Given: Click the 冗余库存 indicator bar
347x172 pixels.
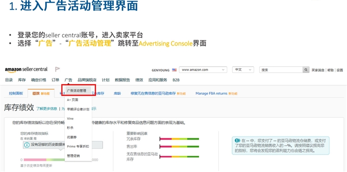Looking at the screenshot, I should [179, 139].
